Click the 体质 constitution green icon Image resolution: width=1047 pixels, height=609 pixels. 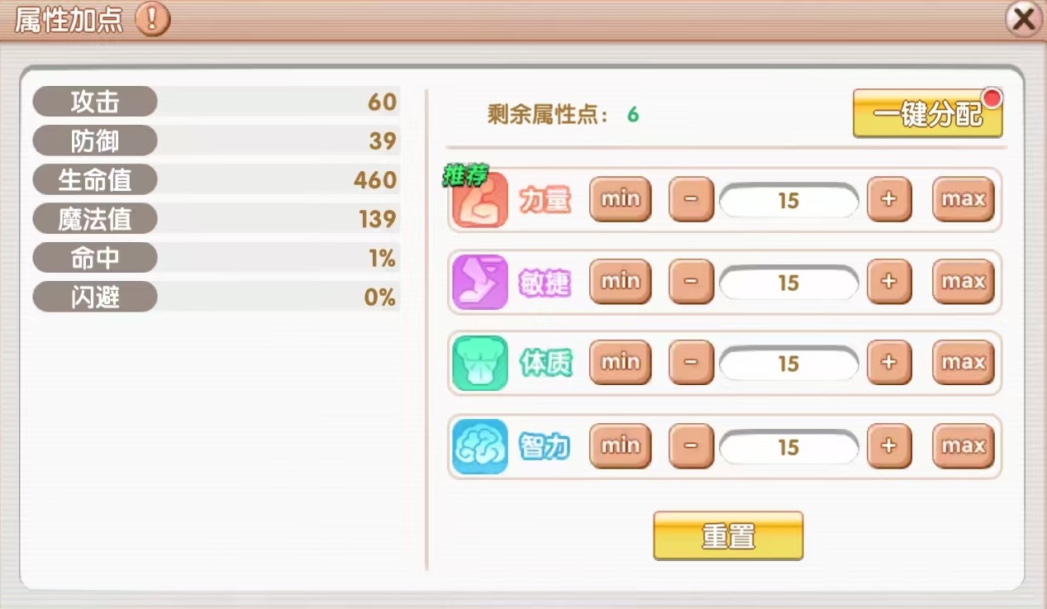[x=480, y=364]
